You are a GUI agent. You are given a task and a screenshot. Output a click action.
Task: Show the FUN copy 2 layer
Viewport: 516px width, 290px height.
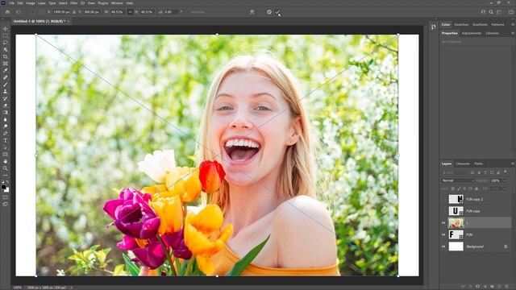(443, 199)
